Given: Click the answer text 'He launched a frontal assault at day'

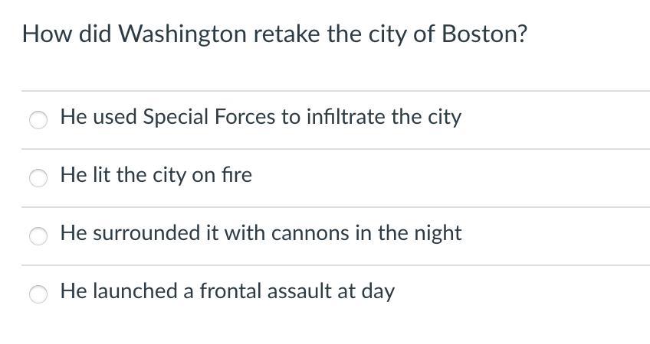Looking at the screenshot, I should click(228, 291).
